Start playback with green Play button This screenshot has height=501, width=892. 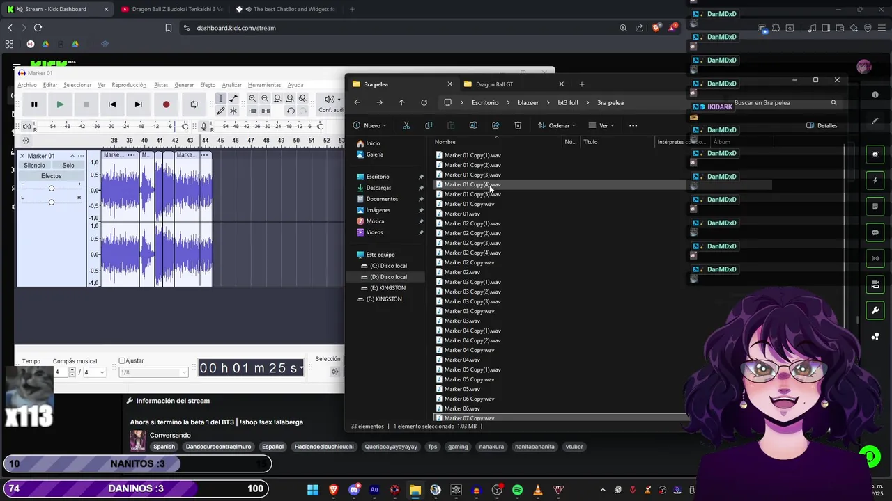60,104
